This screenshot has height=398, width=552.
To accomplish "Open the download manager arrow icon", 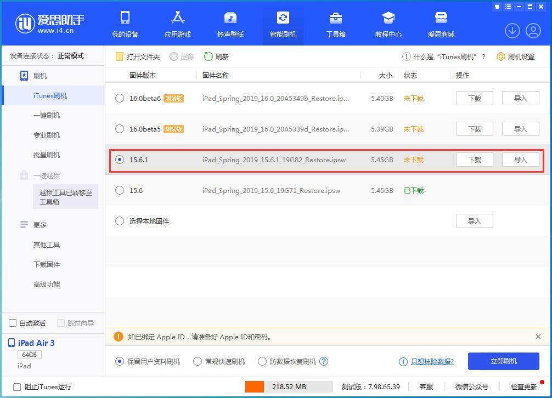I will click(512, 31).
